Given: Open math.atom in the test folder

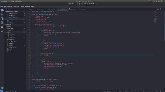Looking at the screenshot, I should pos(15,38).
